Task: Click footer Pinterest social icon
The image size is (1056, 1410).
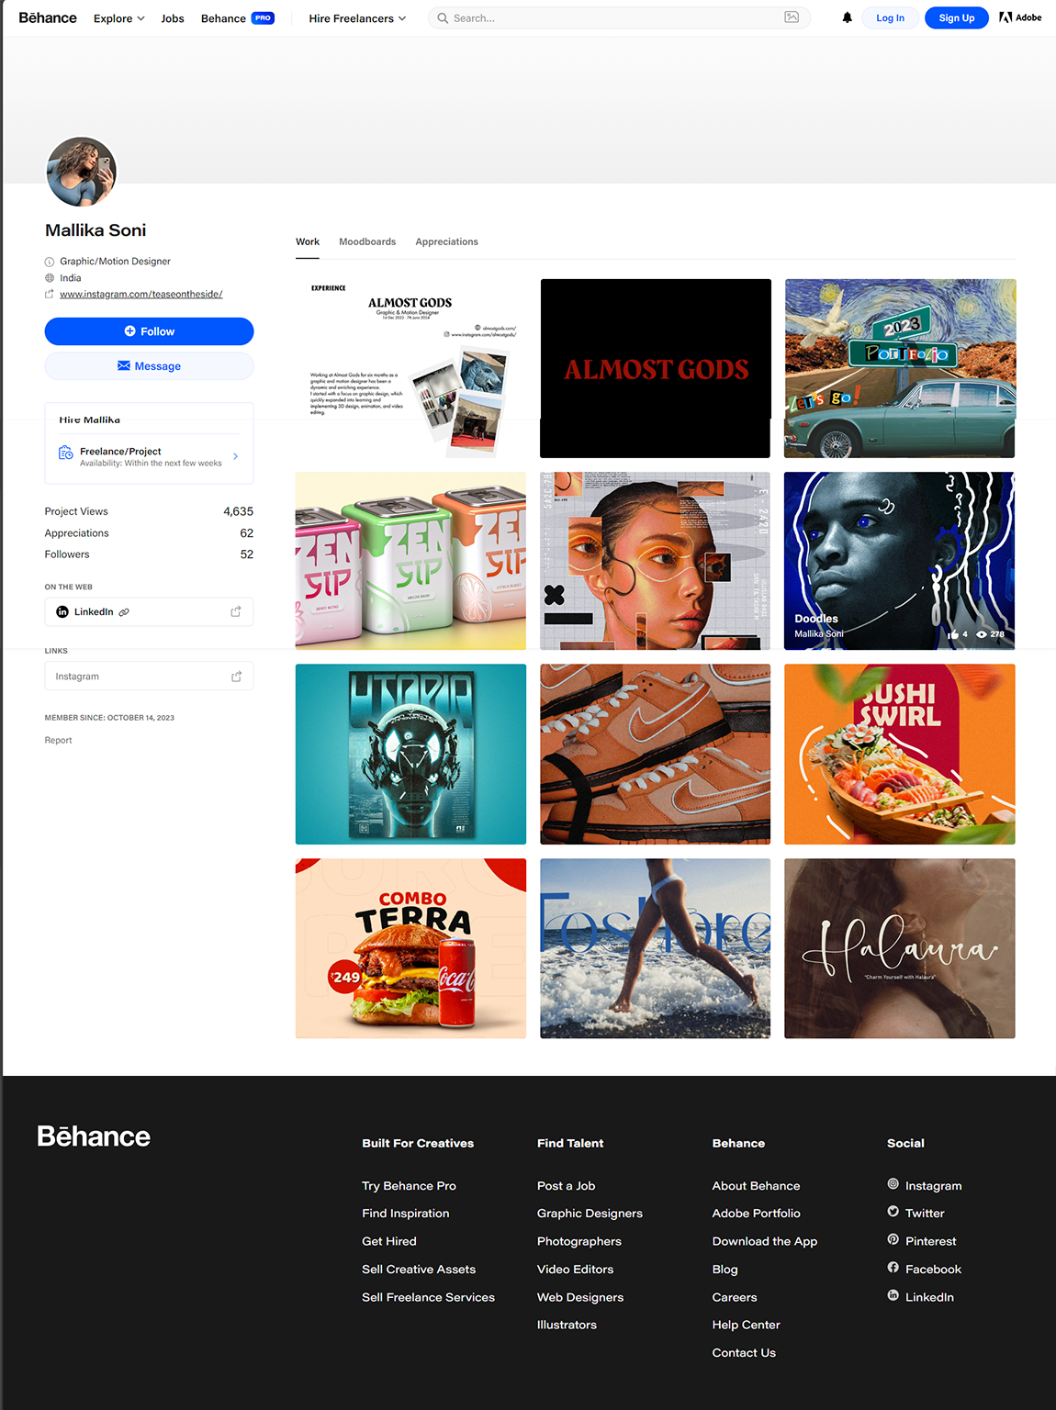Action: point(893,1240)
